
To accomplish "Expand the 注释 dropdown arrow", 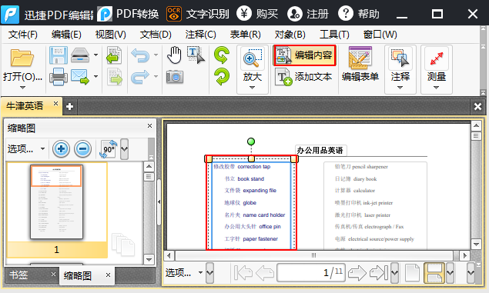I will (x=400, y=88).
